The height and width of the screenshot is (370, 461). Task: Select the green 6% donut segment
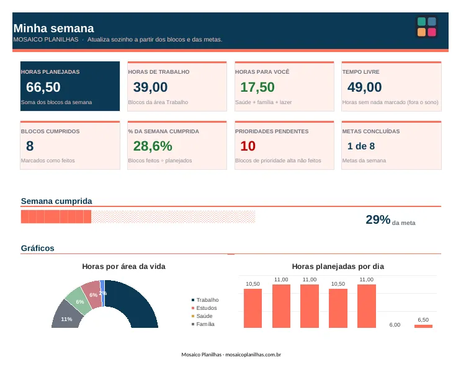[78, 300]
